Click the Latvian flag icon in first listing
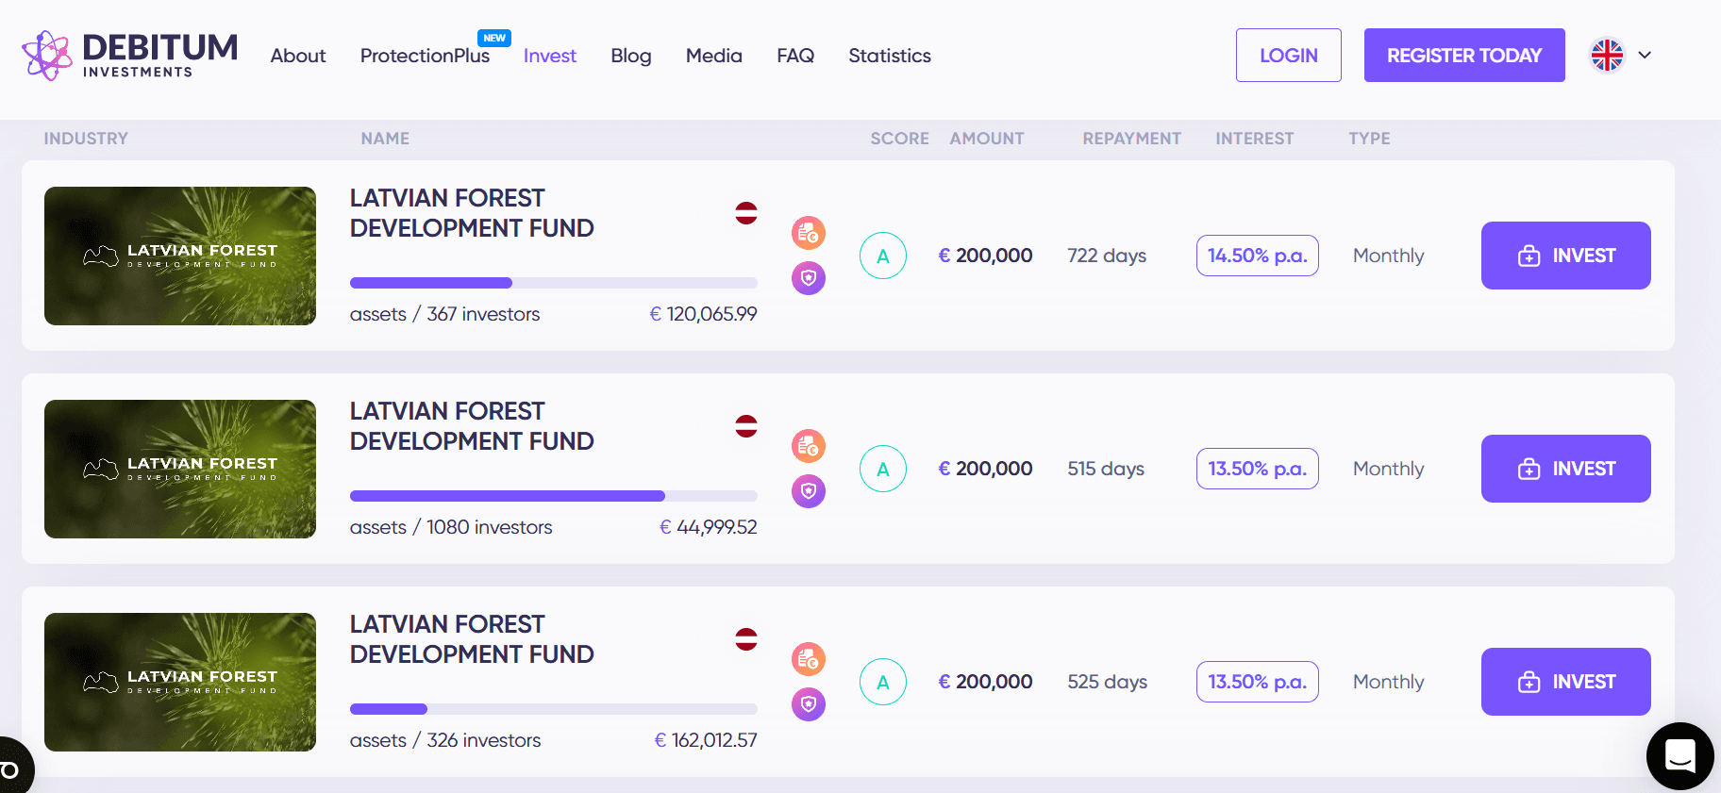 pos(746,213)
